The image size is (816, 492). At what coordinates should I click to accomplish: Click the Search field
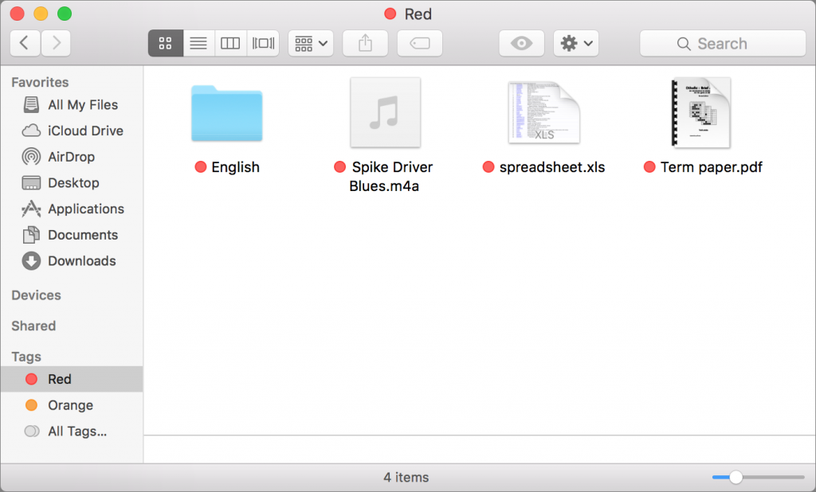pyautogui.click(x=723, y=43)
